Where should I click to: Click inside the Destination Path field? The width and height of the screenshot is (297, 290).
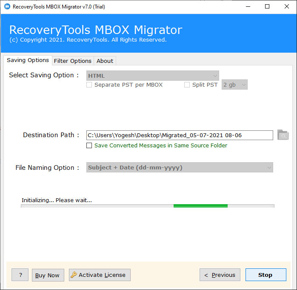[180, 135]
